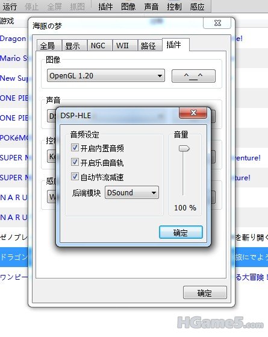Open the 图像 toolbar item
The height and width of the screenshot is (337, 268).
tap(128, 7)
